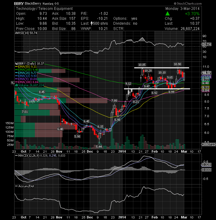The width and height of the screenshot is (216, 220).
Task: Click the High value 10.44
Action: pyautogui.click(x=42, y=19)
